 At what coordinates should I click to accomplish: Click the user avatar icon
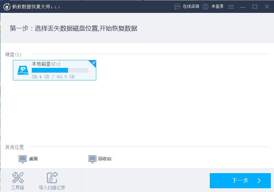(205, 7)
